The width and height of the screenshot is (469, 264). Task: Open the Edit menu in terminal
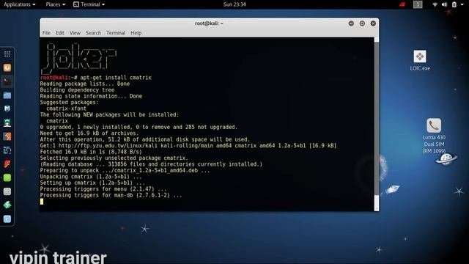(60, 33)
